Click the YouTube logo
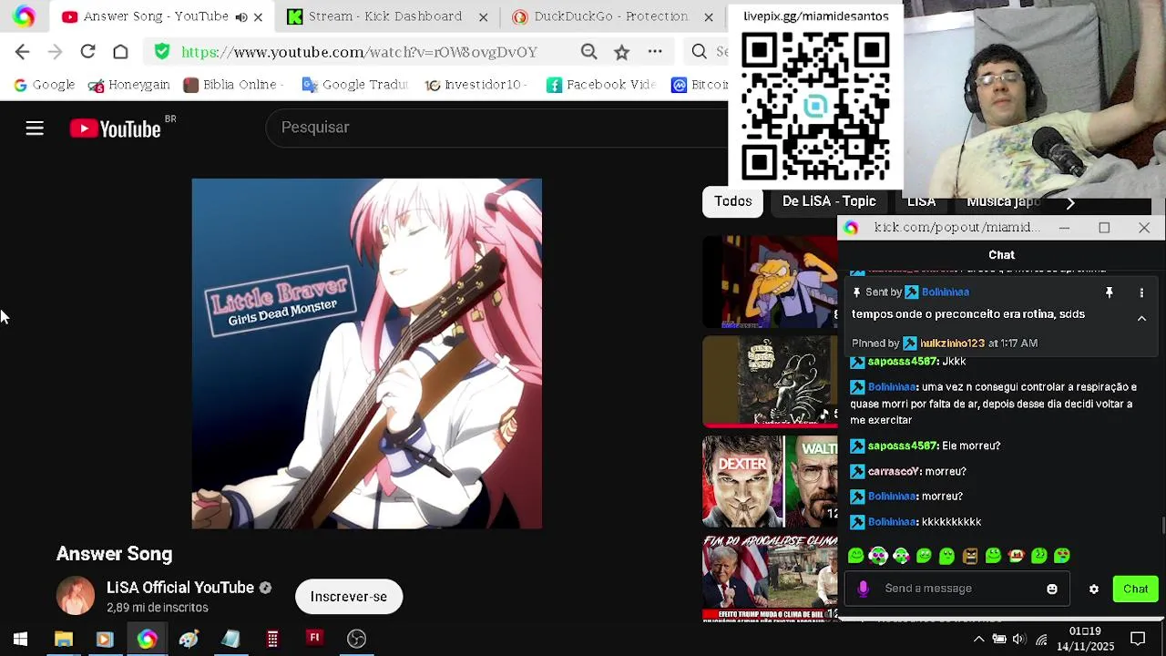Screen dimensions: 1166x656 (x=117, y=128)
